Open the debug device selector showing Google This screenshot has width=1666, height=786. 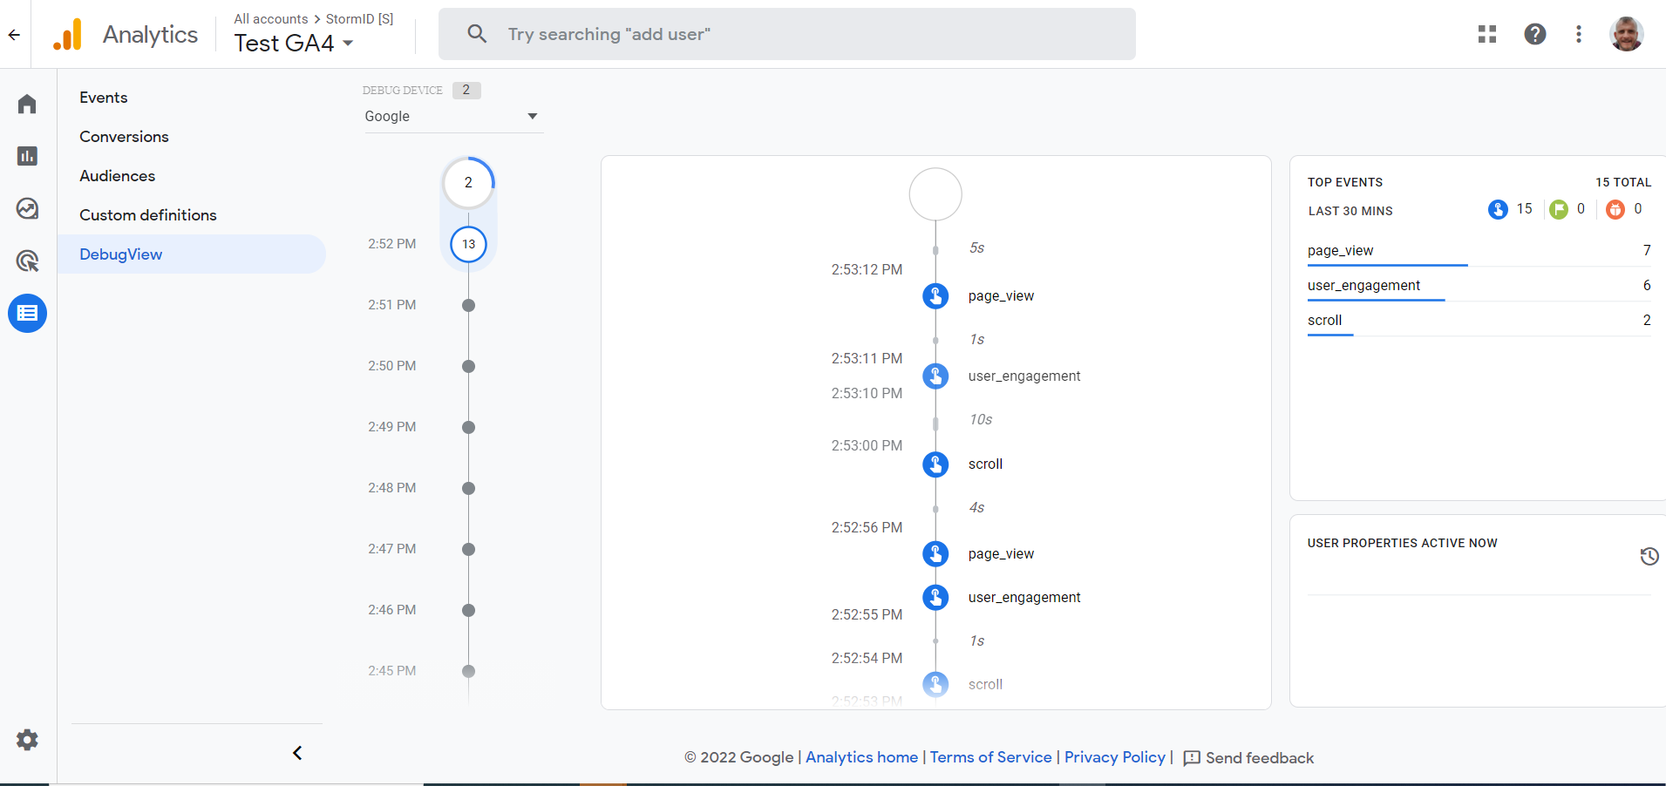(452, 116)
